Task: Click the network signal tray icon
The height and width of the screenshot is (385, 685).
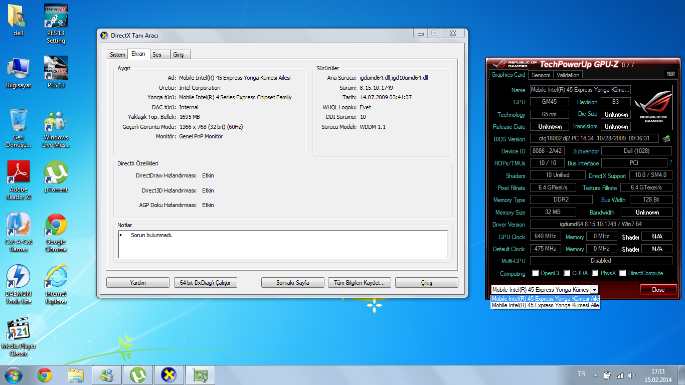Action: click(x=620, y=375)
